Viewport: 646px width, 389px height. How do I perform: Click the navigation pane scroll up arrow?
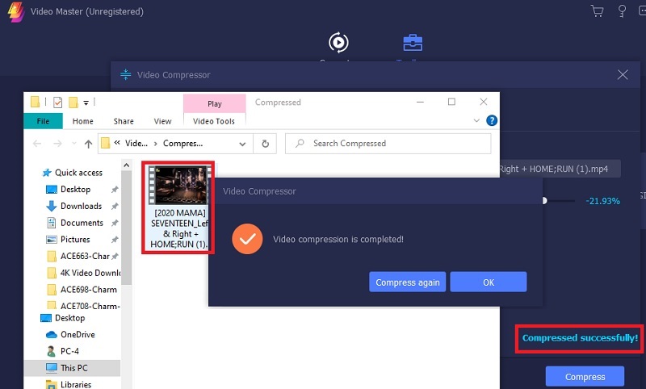pos(127,165)
